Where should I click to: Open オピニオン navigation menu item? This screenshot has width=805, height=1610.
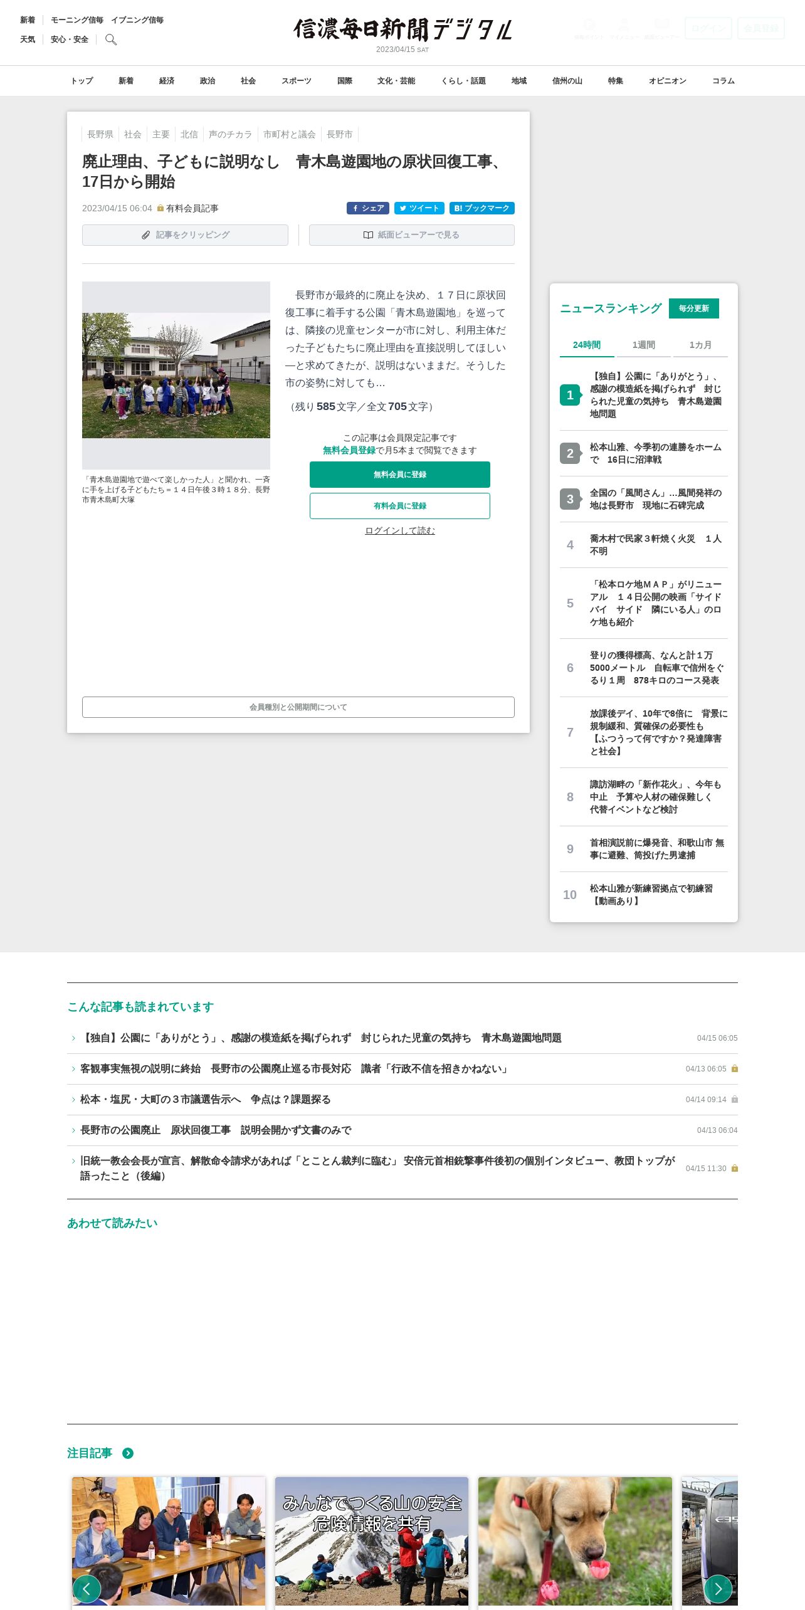pyautogui.click(x=668, y=81)
